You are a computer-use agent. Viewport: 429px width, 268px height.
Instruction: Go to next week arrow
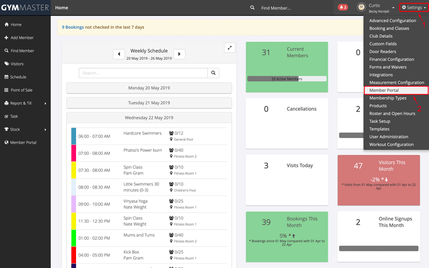coord(179,54)
